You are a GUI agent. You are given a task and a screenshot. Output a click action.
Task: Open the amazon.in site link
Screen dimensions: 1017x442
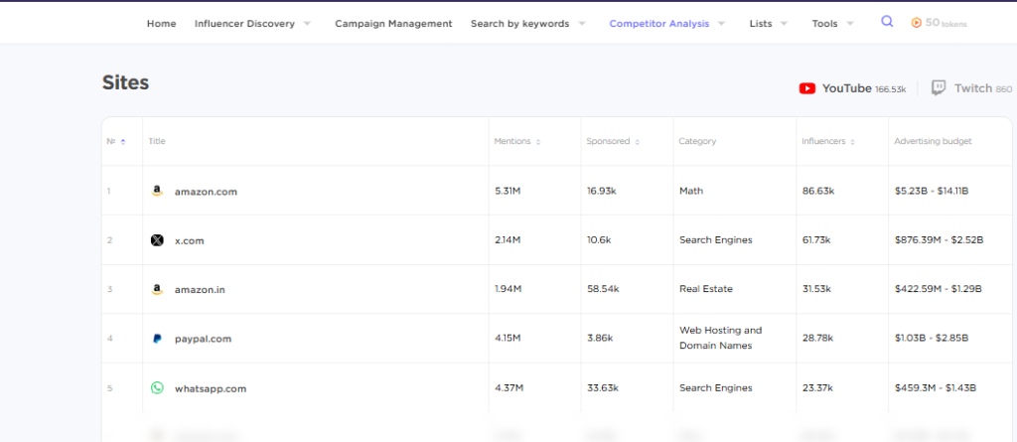200,290
